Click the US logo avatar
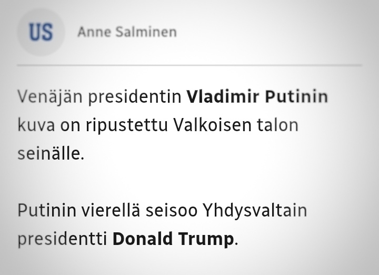The image size is (379, 275). (41, 32)
